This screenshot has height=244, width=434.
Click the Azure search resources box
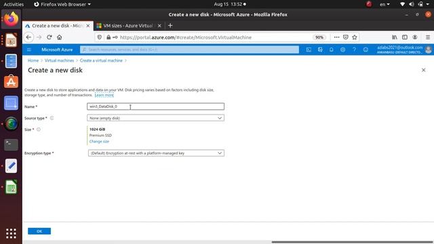point(190,49)
